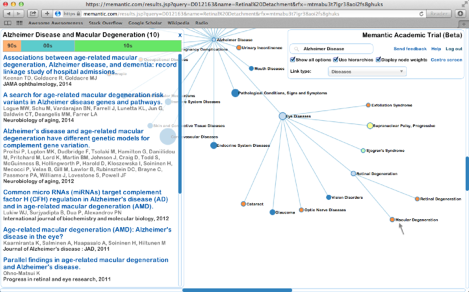The height and width of the screenshot is (292, 469).
Task: Click in the Alzheimer Disease search field
Action: [x=332, y=49]
